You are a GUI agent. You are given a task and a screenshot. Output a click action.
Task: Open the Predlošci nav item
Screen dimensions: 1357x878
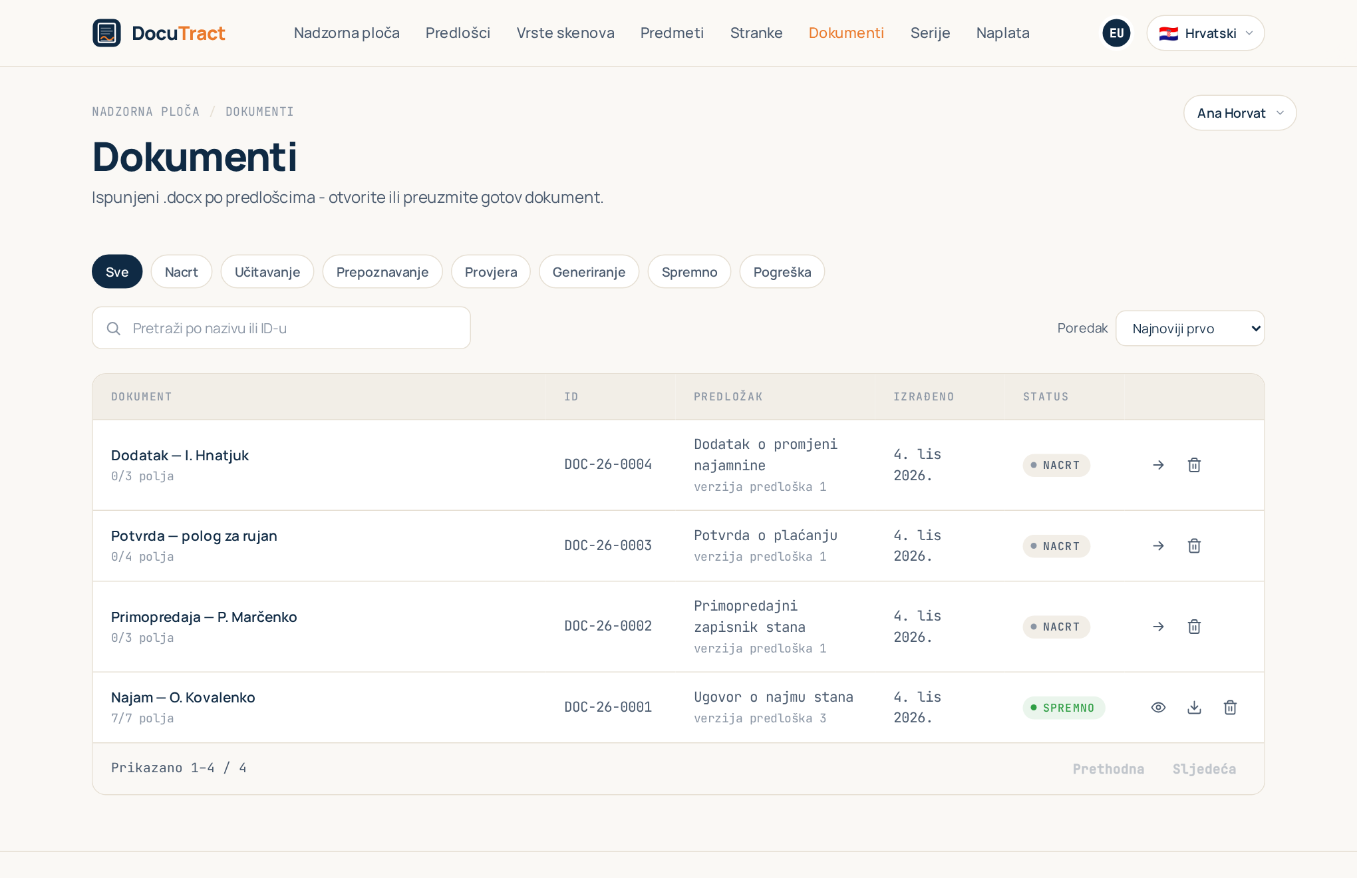(458, 33)
